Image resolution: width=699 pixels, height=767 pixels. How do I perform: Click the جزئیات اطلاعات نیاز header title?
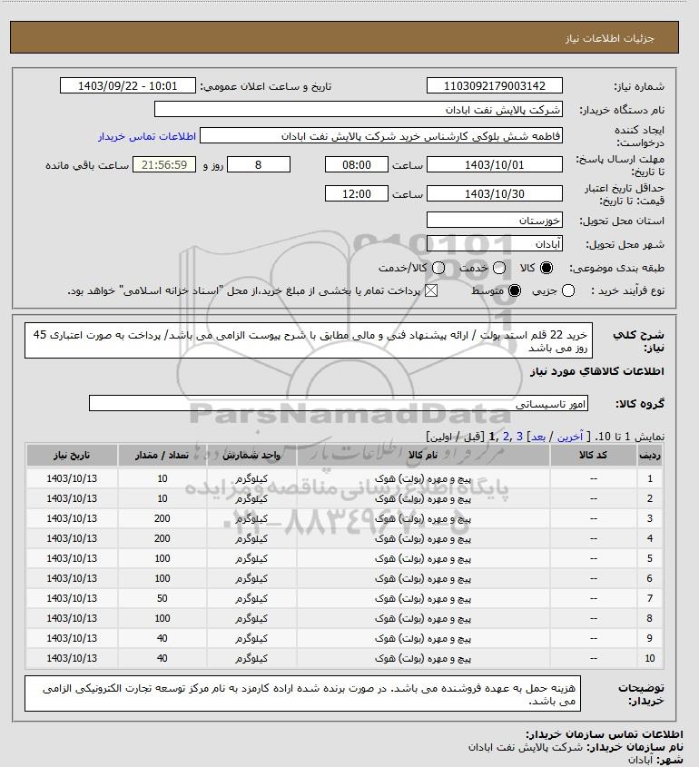tap(609, 38)
